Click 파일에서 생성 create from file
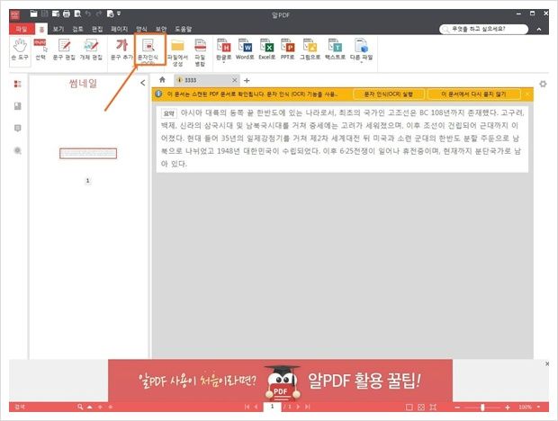Screen dimensions: 558x421 pyautogui.click(x=177, y=52)
